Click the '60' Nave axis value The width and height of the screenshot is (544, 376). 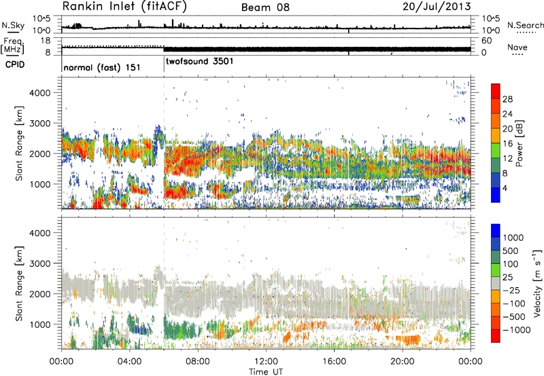click(x=486, y=41)
